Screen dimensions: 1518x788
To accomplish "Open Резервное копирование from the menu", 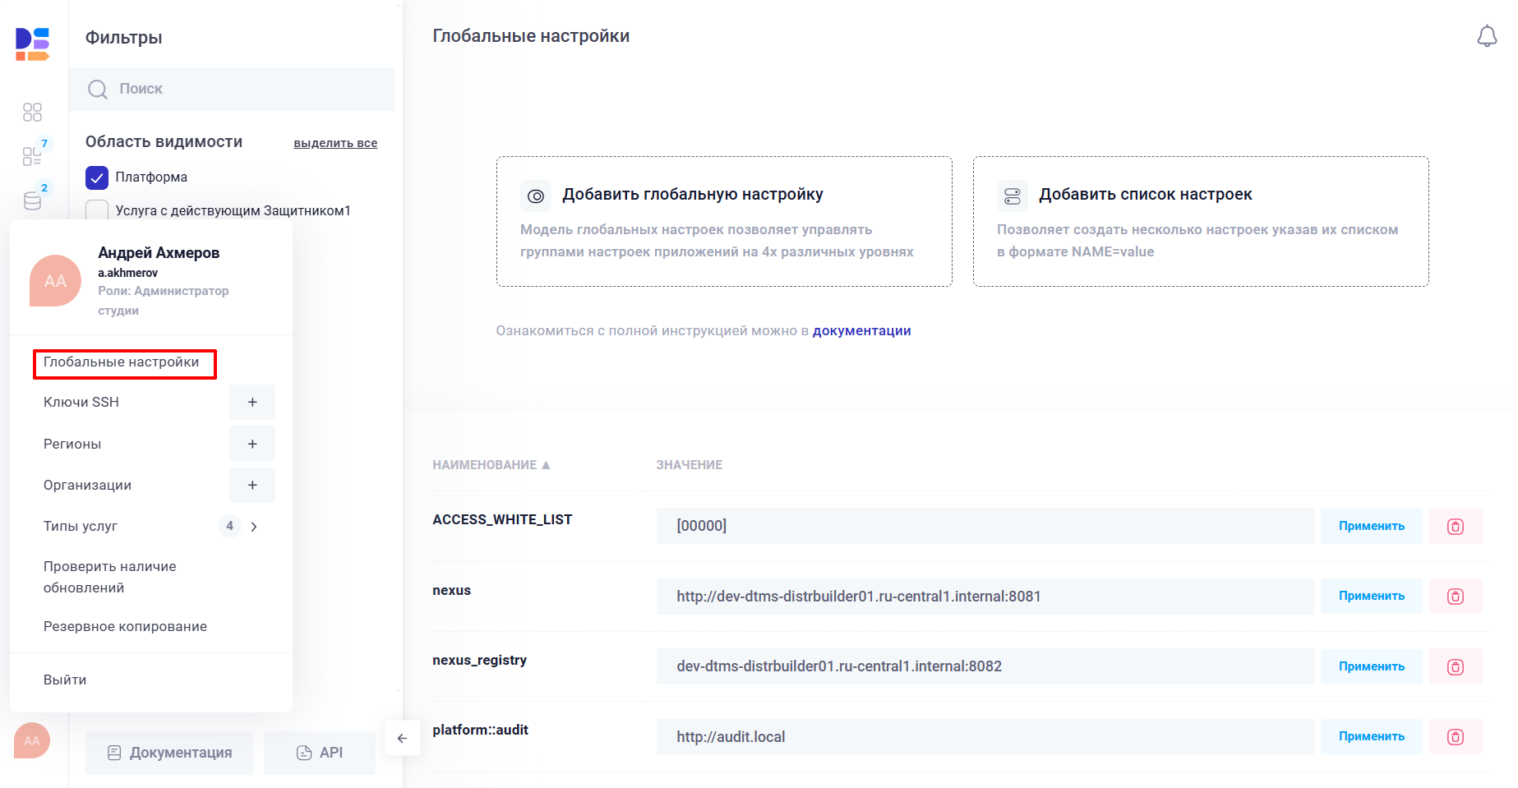I will click(124, 625).
